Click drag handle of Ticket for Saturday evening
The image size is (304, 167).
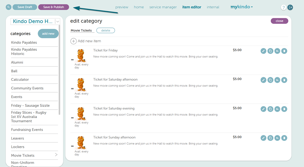(x=72, y=118)
